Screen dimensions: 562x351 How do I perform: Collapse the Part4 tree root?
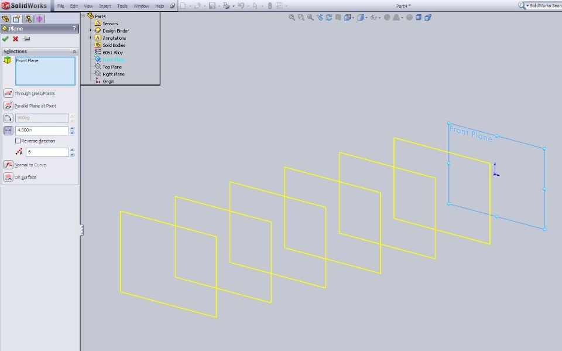(83, 16)
